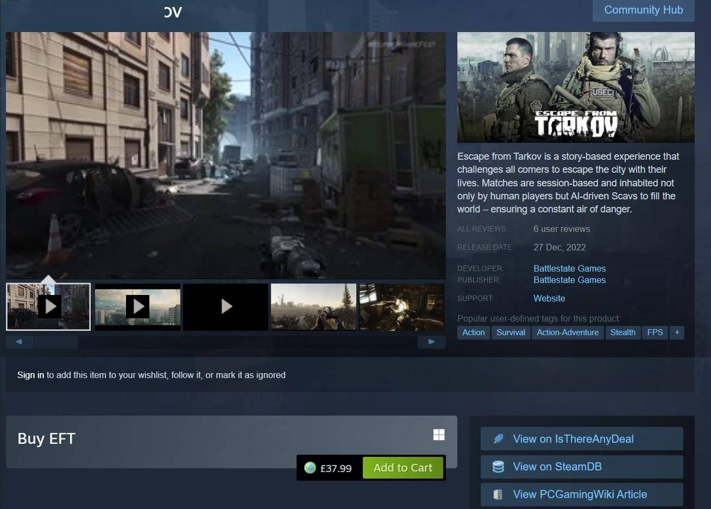The height and width of the screenshot is (509, 711).
Task: Play the third black video thumbnail
Action: coord(226,306)
